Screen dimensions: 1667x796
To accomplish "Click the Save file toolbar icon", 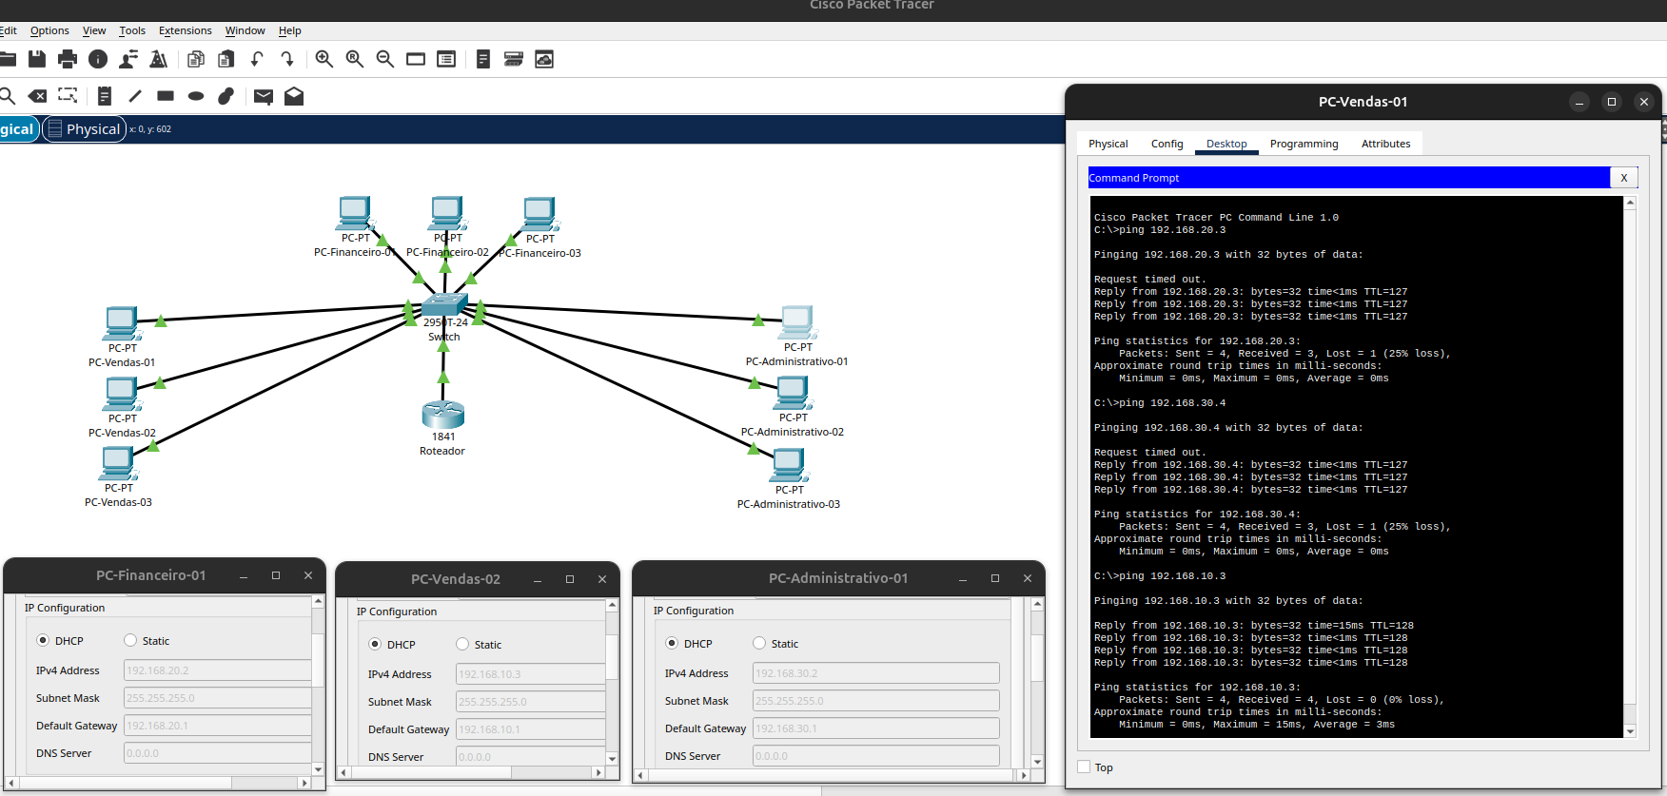I will 37,59.
